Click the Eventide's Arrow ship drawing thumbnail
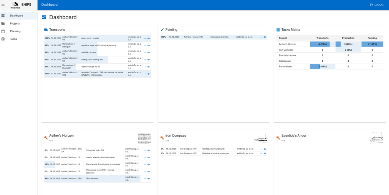The width and height of the screenshot is (389, 195). [376, 138]
